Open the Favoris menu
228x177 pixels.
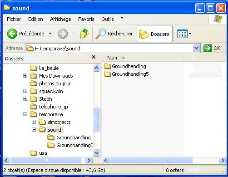coord(86,19)
